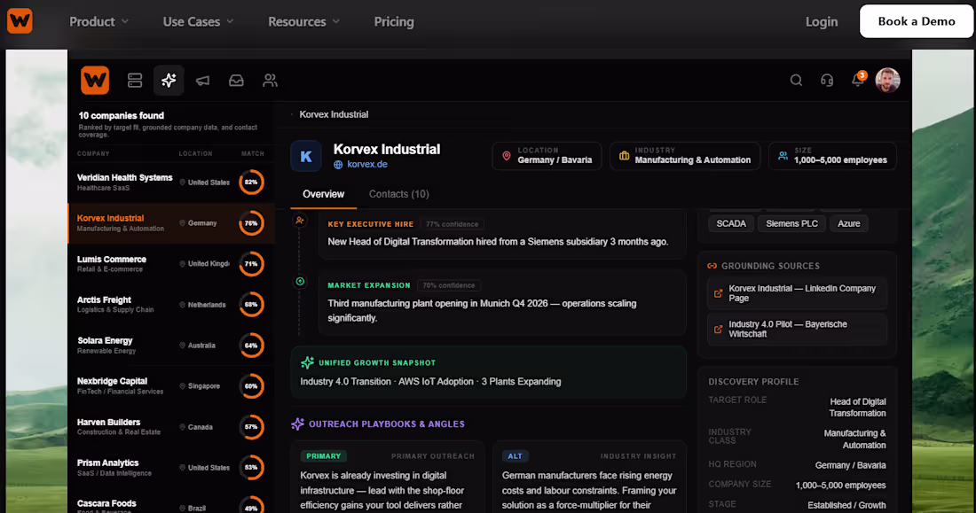Select Veridian Health Systems company row
The height and width of the screenshot is (513, 976).
171,183
